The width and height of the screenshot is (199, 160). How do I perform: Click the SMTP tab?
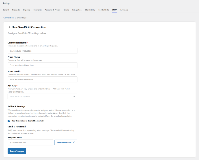114,10
